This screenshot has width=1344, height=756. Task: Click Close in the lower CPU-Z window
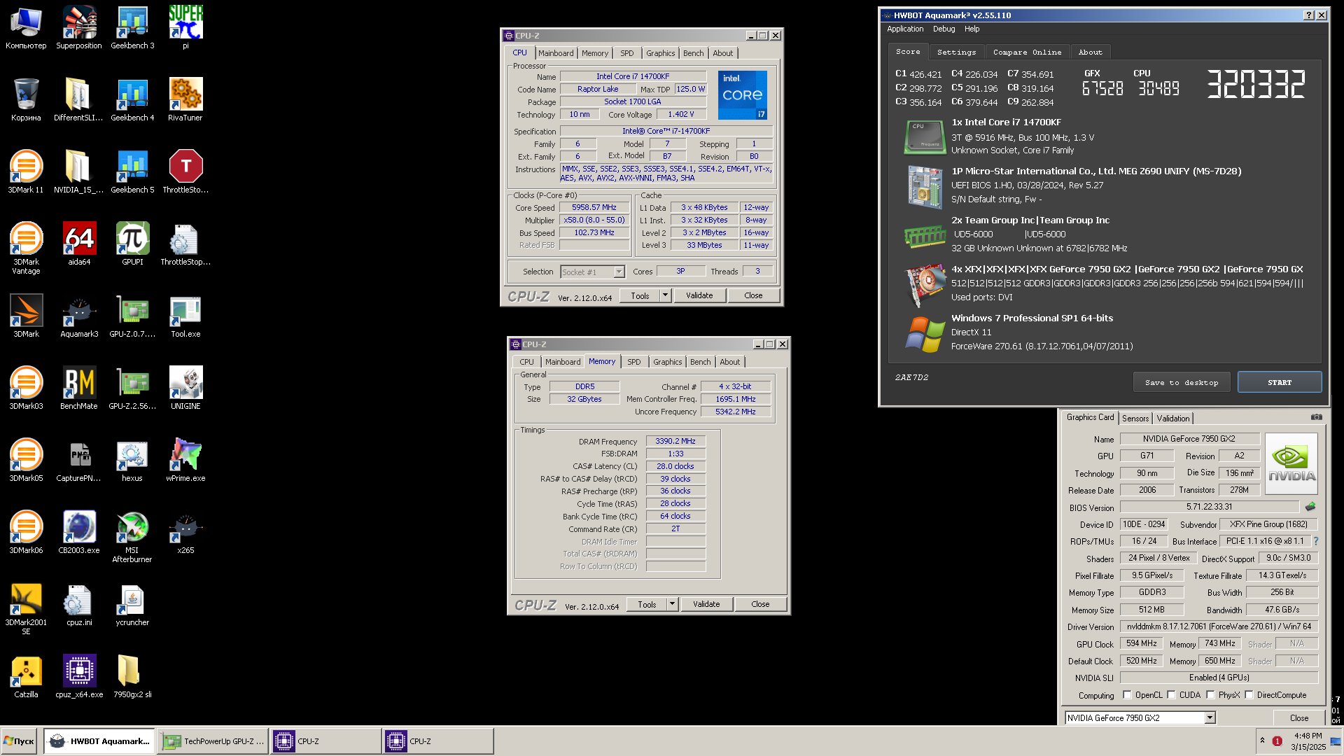tap(760, 603)
